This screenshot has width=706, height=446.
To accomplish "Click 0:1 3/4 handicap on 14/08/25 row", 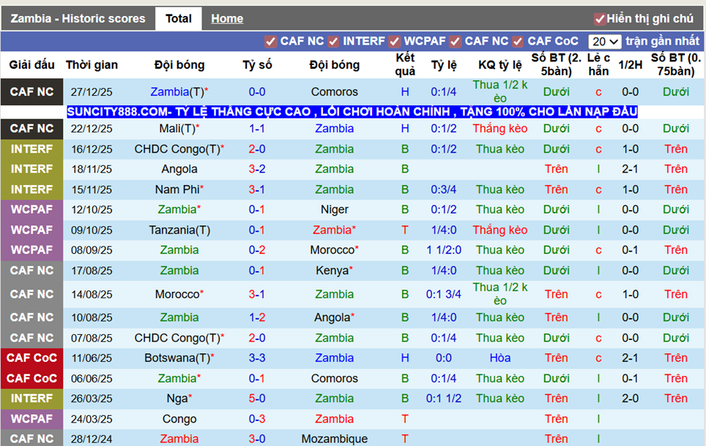I will tap(444, 294).
